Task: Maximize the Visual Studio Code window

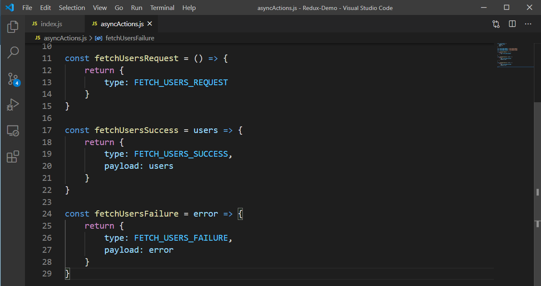Action: 506,7
